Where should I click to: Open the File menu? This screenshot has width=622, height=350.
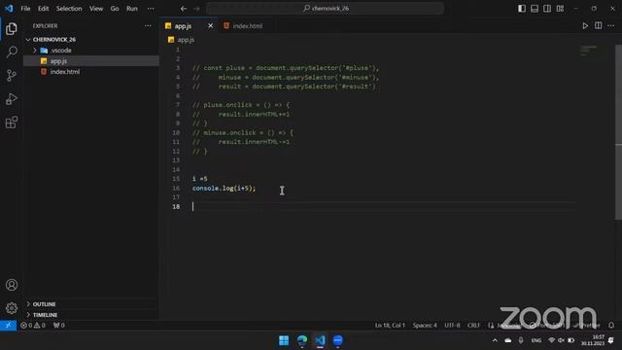[x=25, y=9]
